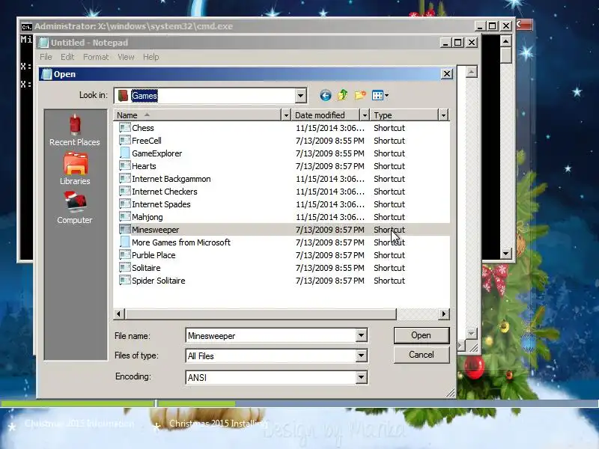Sort the list by Name column header

198,115
